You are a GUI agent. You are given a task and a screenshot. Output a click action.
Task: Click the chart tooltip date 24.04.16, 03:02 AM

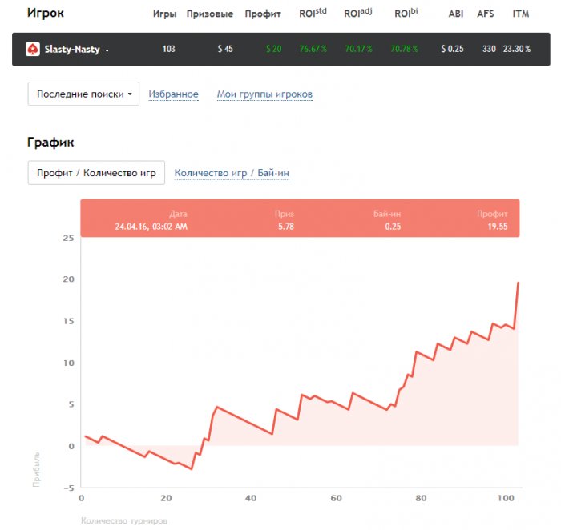[x=151, y=227]
